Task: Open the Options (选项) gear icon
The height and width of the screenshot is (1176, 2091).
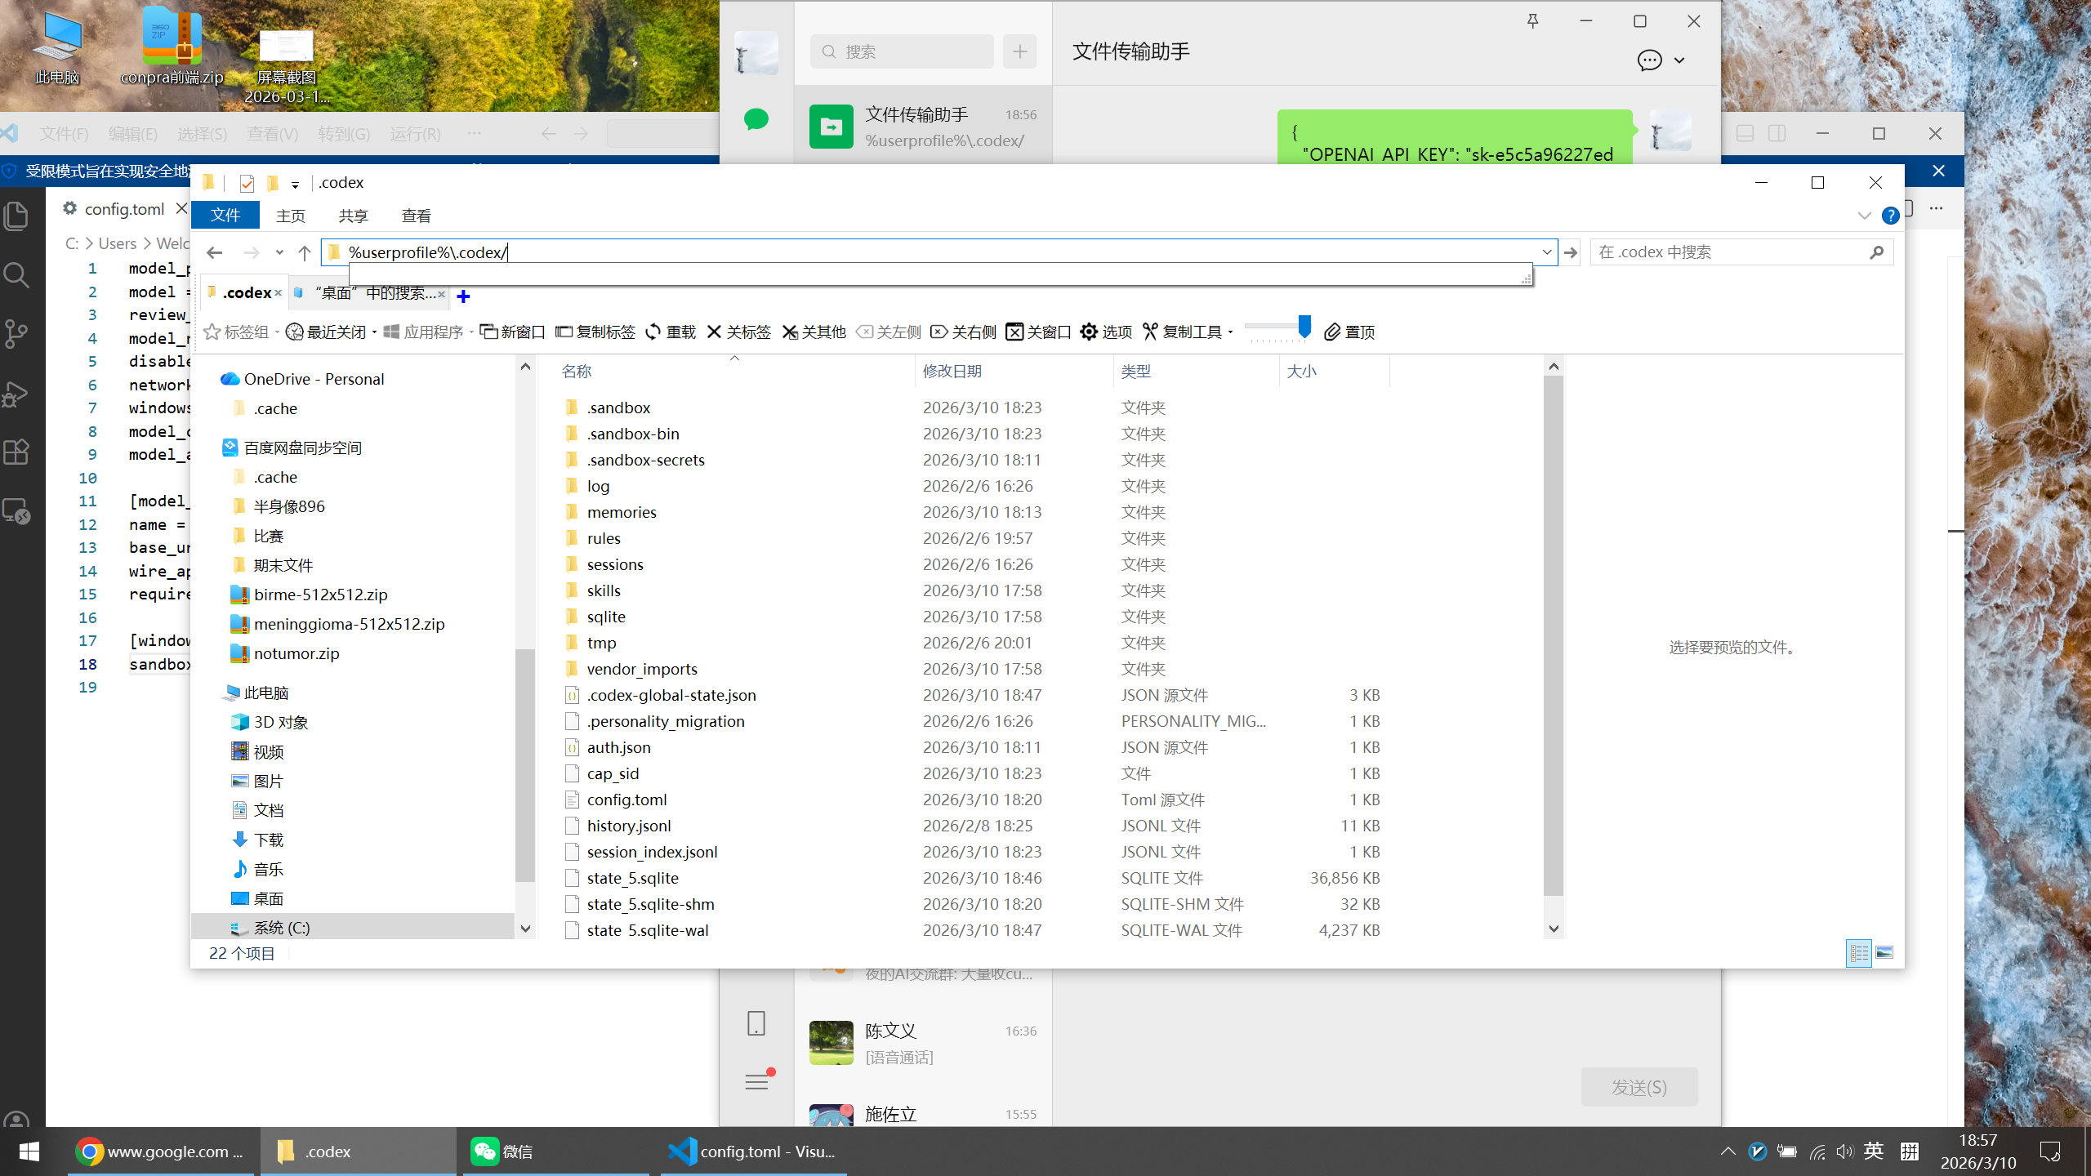Action: [1089, 332]
